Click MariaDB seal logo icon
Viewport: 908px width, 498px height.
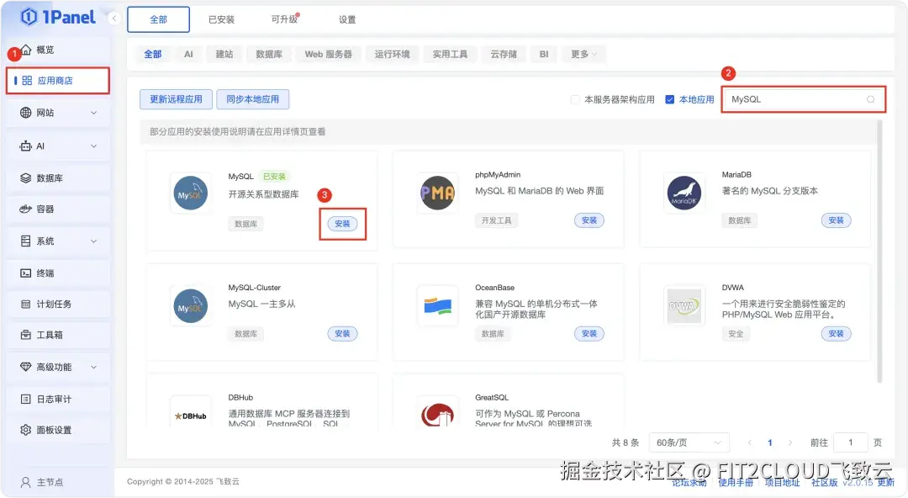pos(684,193)
